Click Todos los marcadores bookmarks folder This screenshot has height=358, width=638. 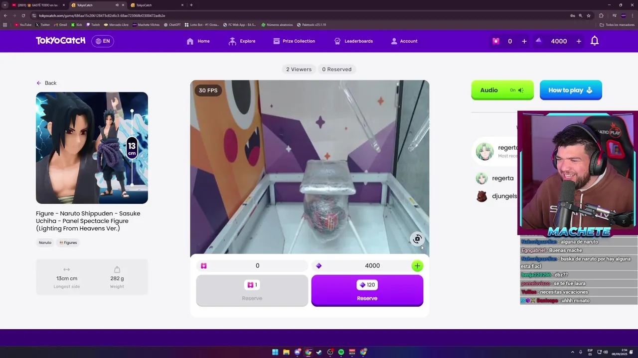point(617,25)
